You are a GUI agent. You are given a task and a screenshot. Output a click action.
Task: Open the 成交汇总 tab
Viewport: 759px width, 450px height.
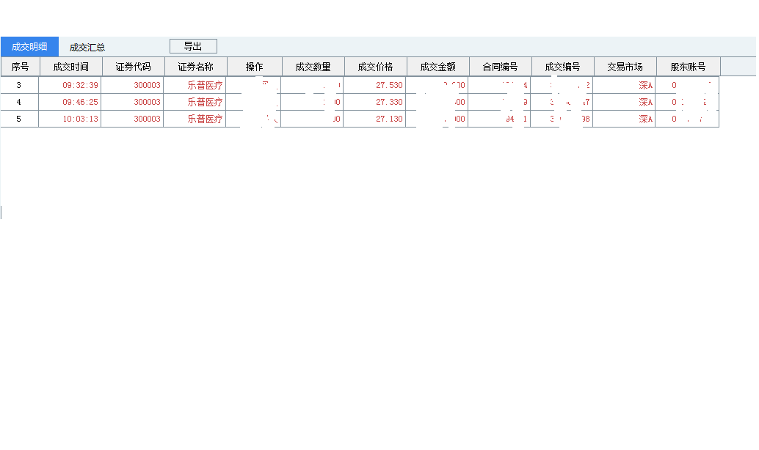click(x=87, y=48)
